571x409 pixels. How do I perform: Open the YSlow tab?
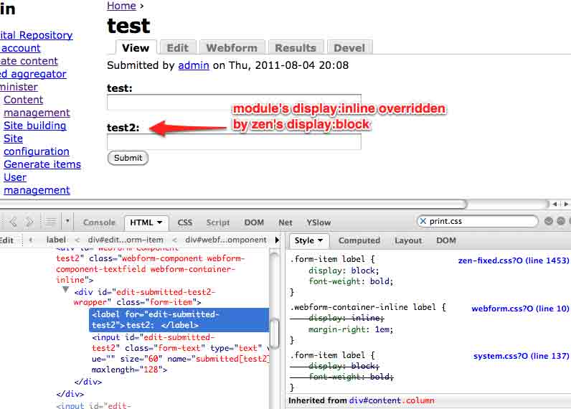tap(318, 222)
